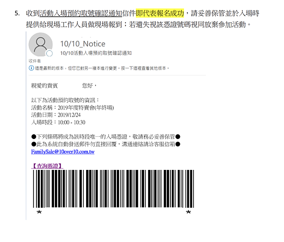Click the 10/10_Notice sender name

pyautogui.click(x=82, y=44)
